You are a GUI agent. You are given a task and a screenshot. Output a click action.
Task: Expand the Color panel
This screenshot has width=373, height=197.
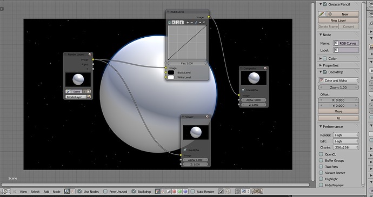(x=321, y=58)
